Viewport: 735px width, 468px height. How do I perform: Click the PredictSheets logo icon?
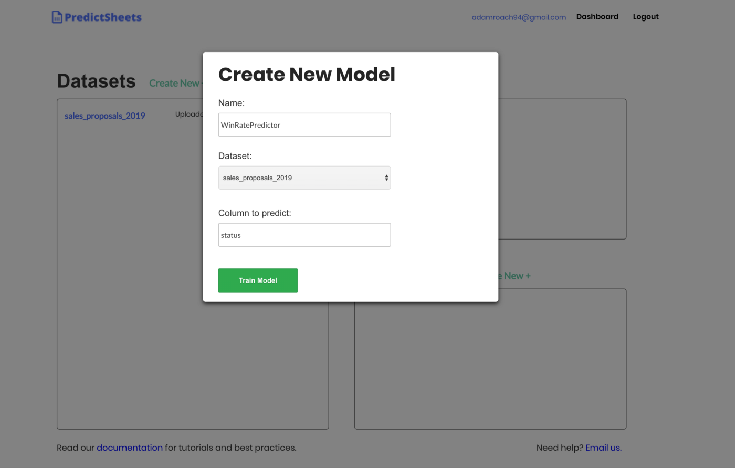click(57, 17)
